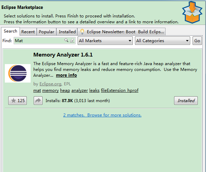Click the Memory Analyzer 1.6.1 title
Viewport: 206px width, 172px height.
click(x=63, y=55)
